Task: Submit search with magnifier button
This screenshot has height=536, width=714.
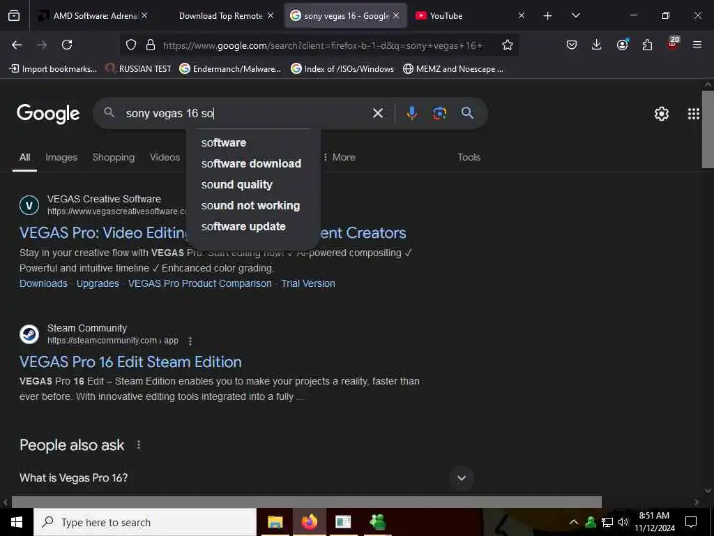Action: pos(467,112)
